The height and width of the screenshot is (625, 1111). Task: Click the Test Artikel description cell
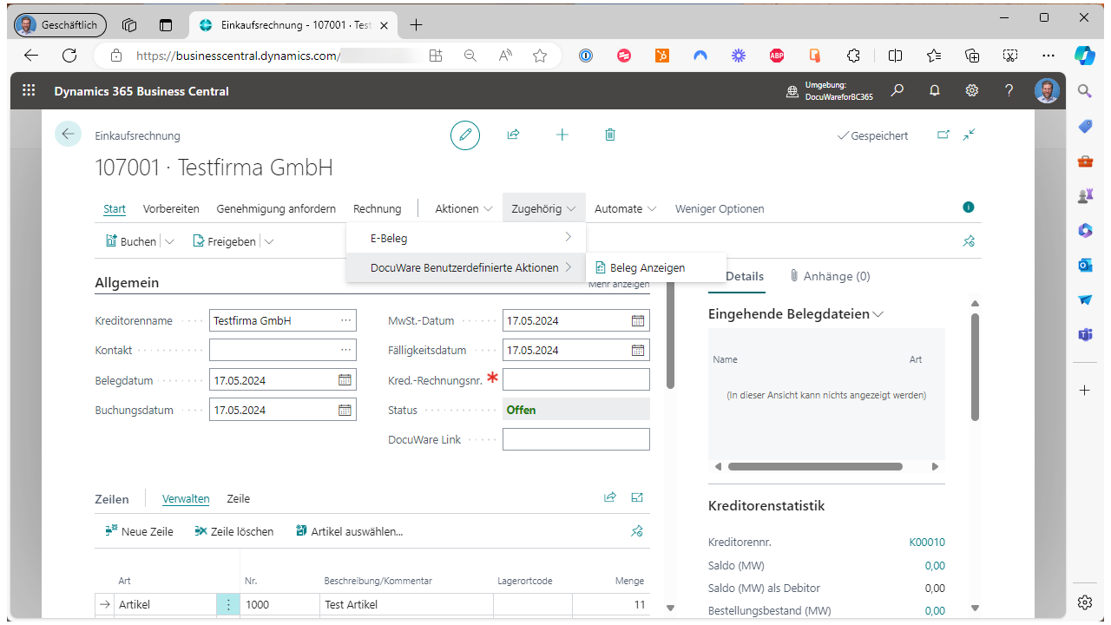coord(407,605)
